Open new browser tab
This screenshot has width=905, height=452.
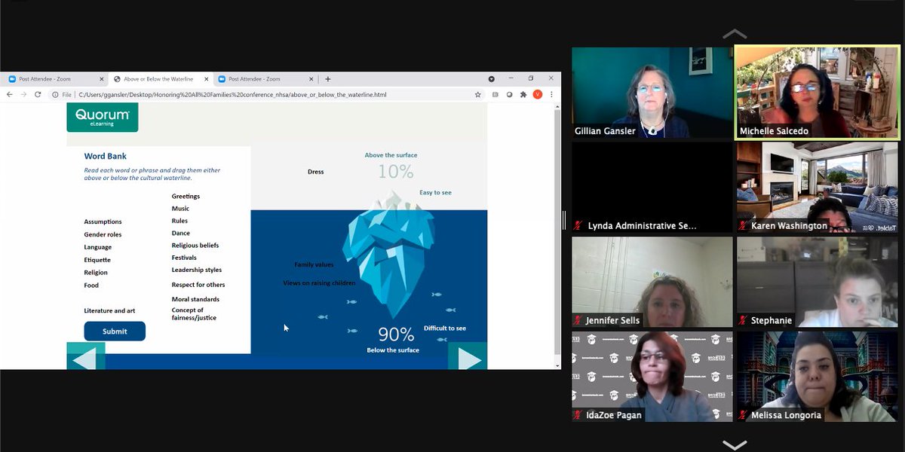(x=328, y=79)
